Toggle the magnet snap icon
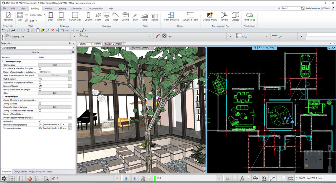 [30, 178]
